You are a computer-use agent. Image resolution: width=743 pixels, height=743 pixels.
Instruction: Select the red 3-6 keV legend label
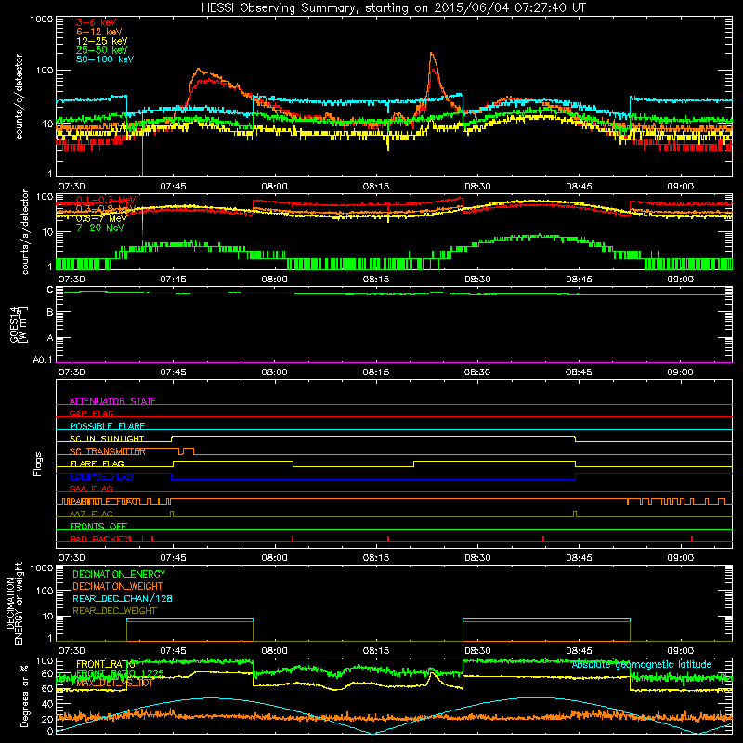[97, 22]
